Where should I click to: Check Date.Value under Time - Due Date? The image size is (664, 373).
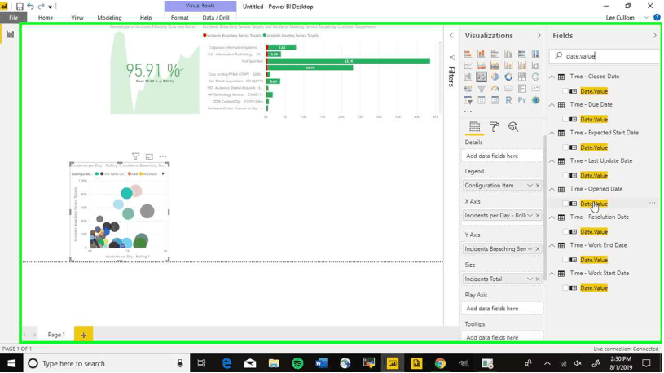565,120
